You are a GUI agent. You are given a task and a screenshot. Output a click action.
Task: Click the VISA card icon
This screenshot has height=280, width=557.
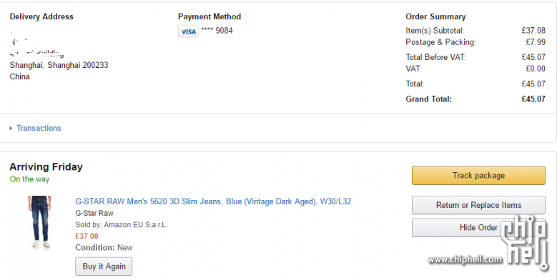click(188, 31)
